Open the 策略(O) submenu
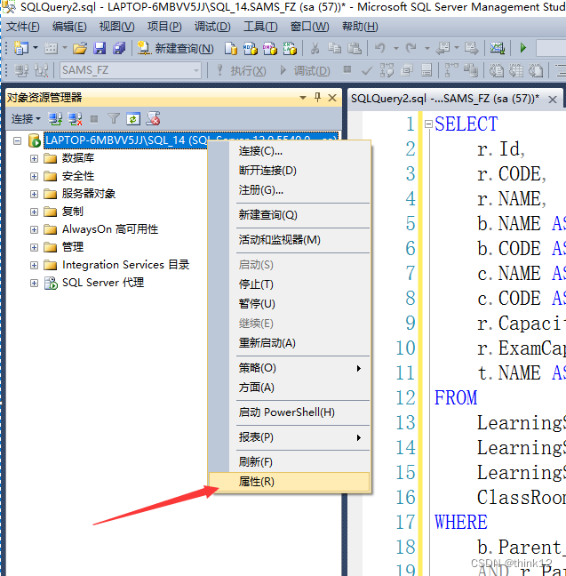The height and width of the screenshot is (576, 566). click(x=290, y=368)
